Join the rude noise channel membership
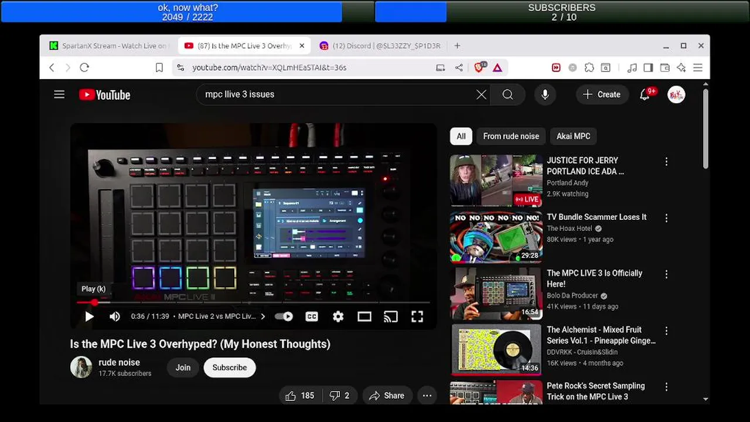Screen dimensions: 750x422 click(183, 367)
